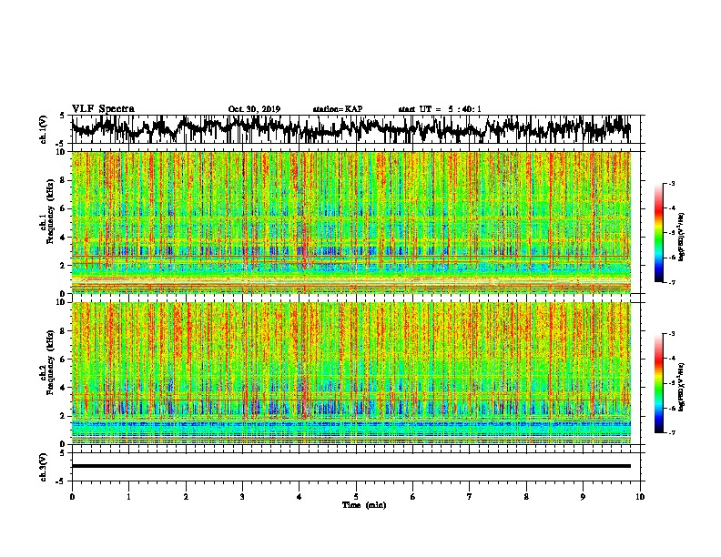Click time axis tick label '3'
This screenshot has width=721, height=557.
coord(242,497)
